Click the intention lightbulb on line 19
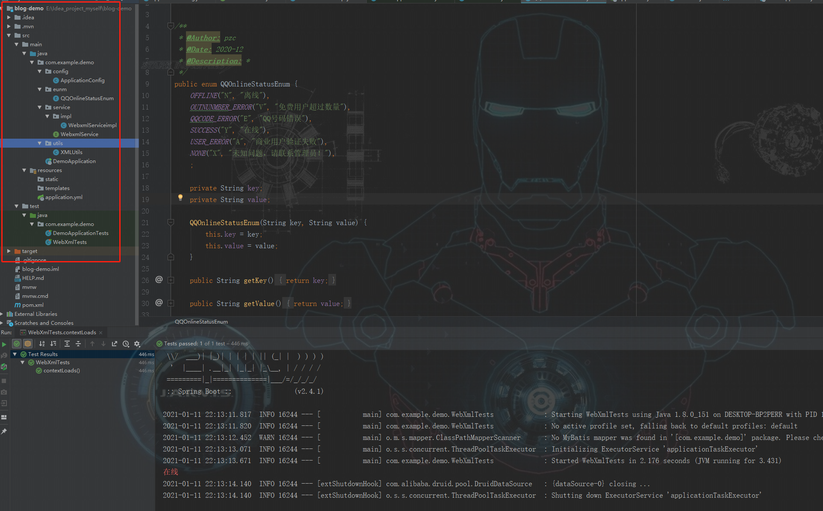 click(180, 197)
